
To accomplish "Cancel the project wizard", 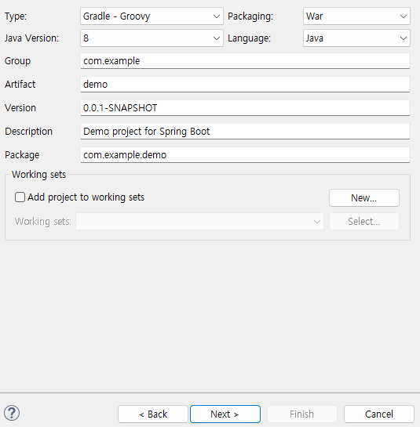I will click(379, 414).
